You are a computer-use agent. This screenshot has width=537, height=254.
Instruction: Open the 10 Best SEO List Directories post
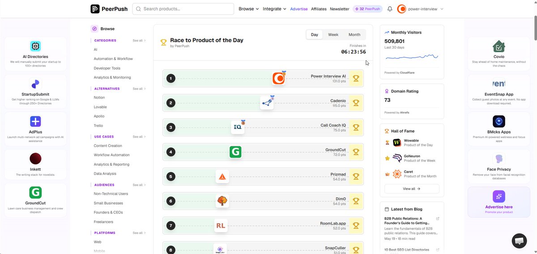tap(407, 250)
